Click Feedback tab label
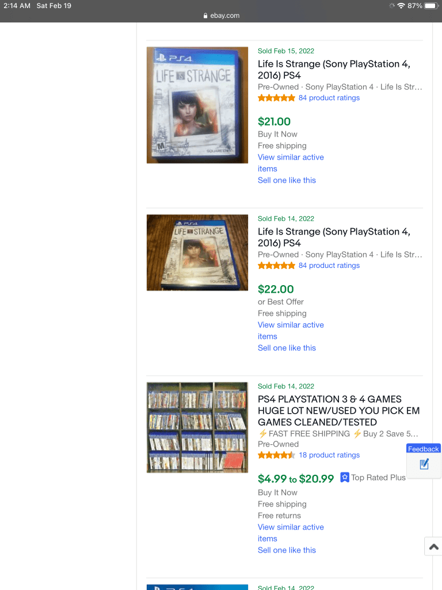The image size is (442, 590). point(423,449)
